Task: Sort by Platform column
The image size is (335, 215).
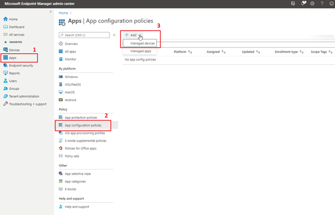Action: pyautogui.click(x=183, y=52)
